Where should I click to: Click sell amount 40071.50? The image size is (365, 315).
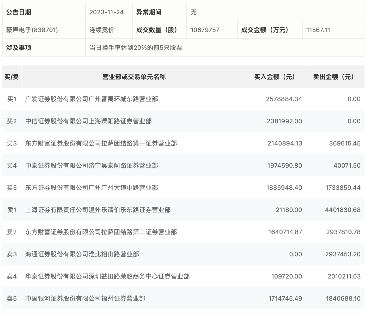[347, 166]
